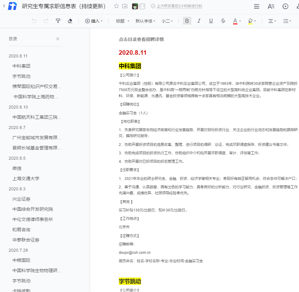The image size is (299, 292).
Task: Click the highlighted 字节跳动 heading in document
Action: click(x=130, y=281)
